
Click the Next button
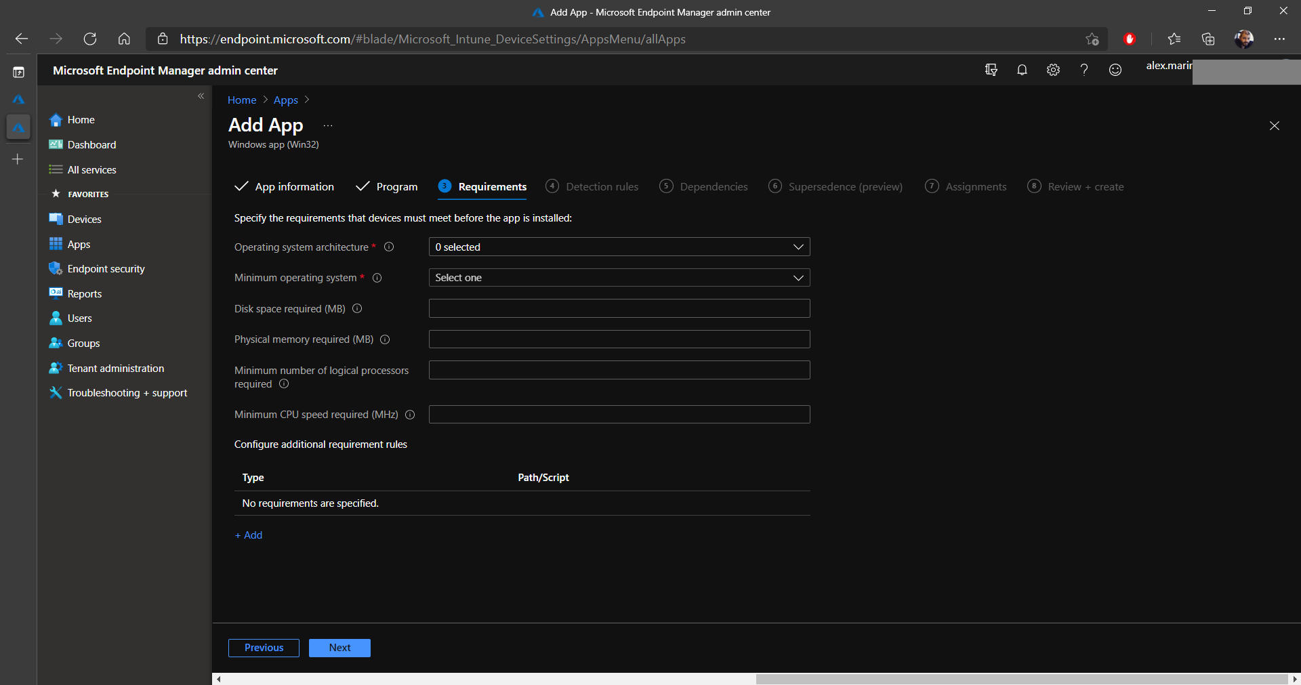339,648
